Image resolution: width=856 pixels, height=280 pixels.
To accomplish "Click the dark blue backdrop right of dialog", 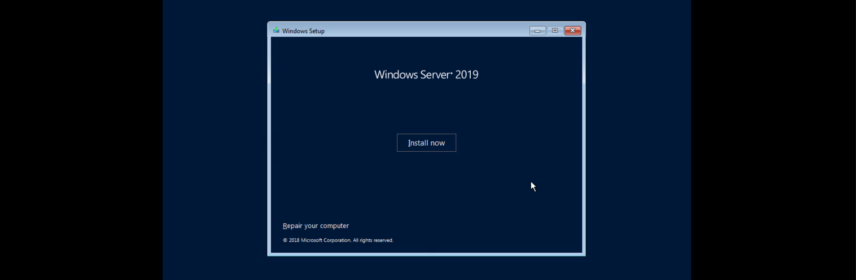I will pos(637,138).
